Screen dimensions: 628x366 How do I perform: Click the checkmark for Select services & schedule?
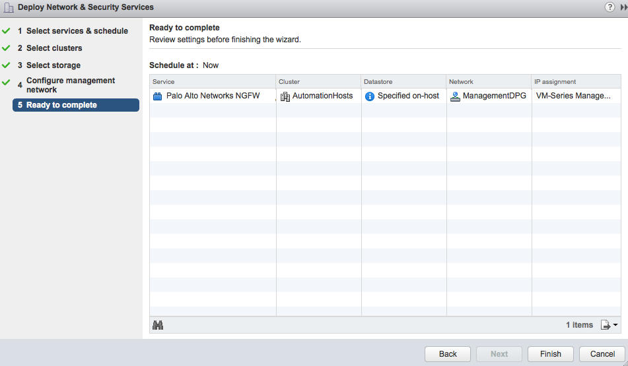tap(6, 31)
